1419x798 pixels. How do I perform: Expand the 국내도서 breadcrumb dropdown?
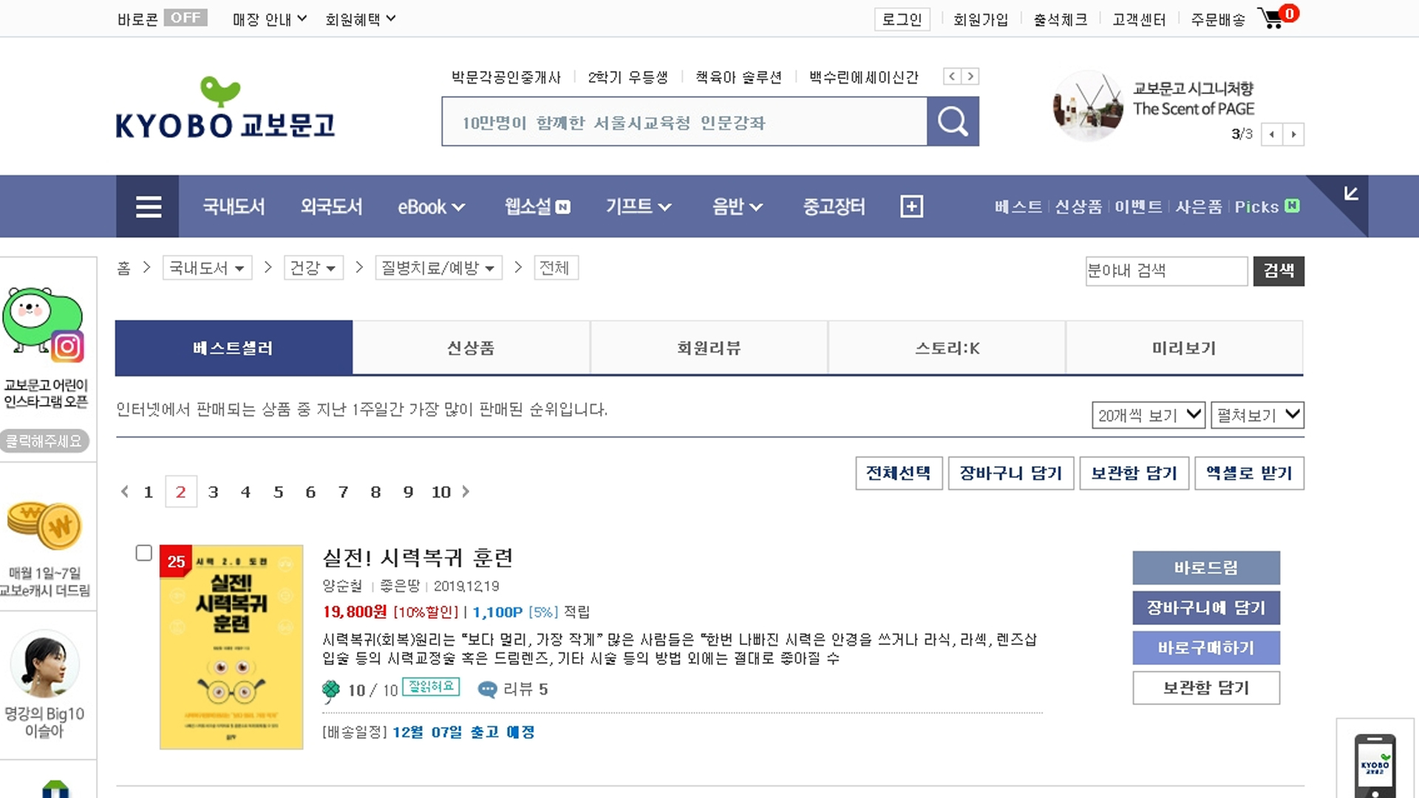tap(207, 268)
